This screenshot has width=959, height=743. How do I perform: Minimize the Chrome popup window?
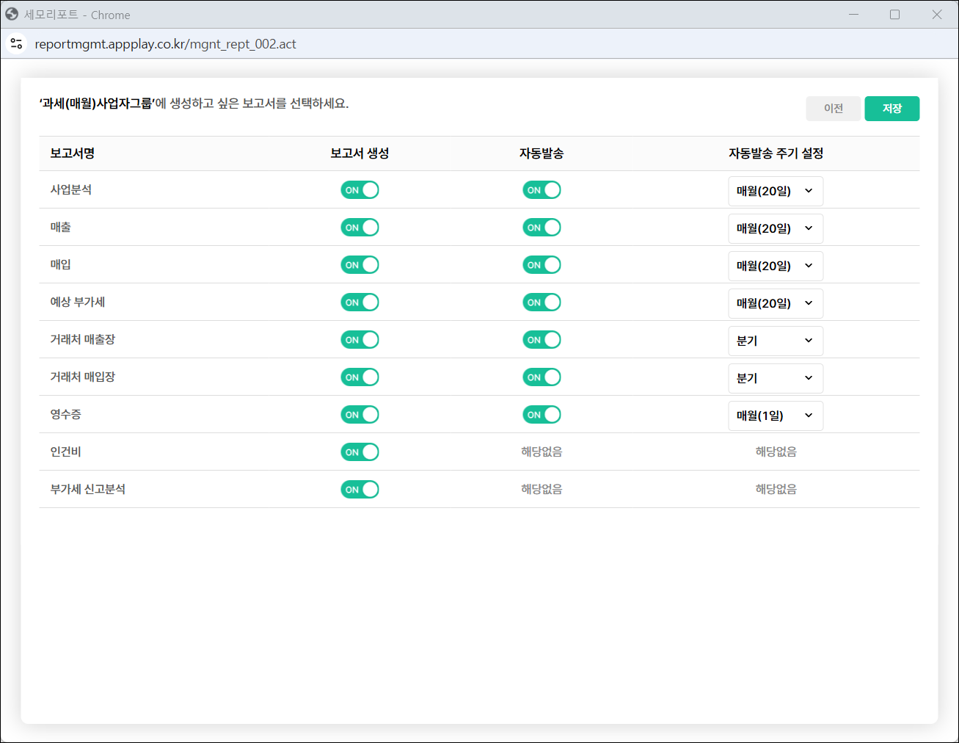[853, 15]
